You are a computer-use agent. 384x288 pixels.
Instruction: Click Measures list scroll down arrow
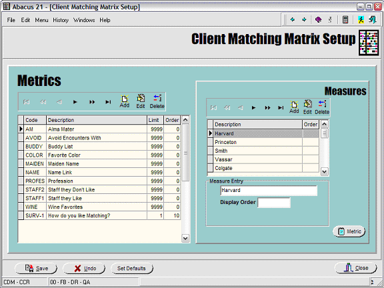click(x=324, y=172)
